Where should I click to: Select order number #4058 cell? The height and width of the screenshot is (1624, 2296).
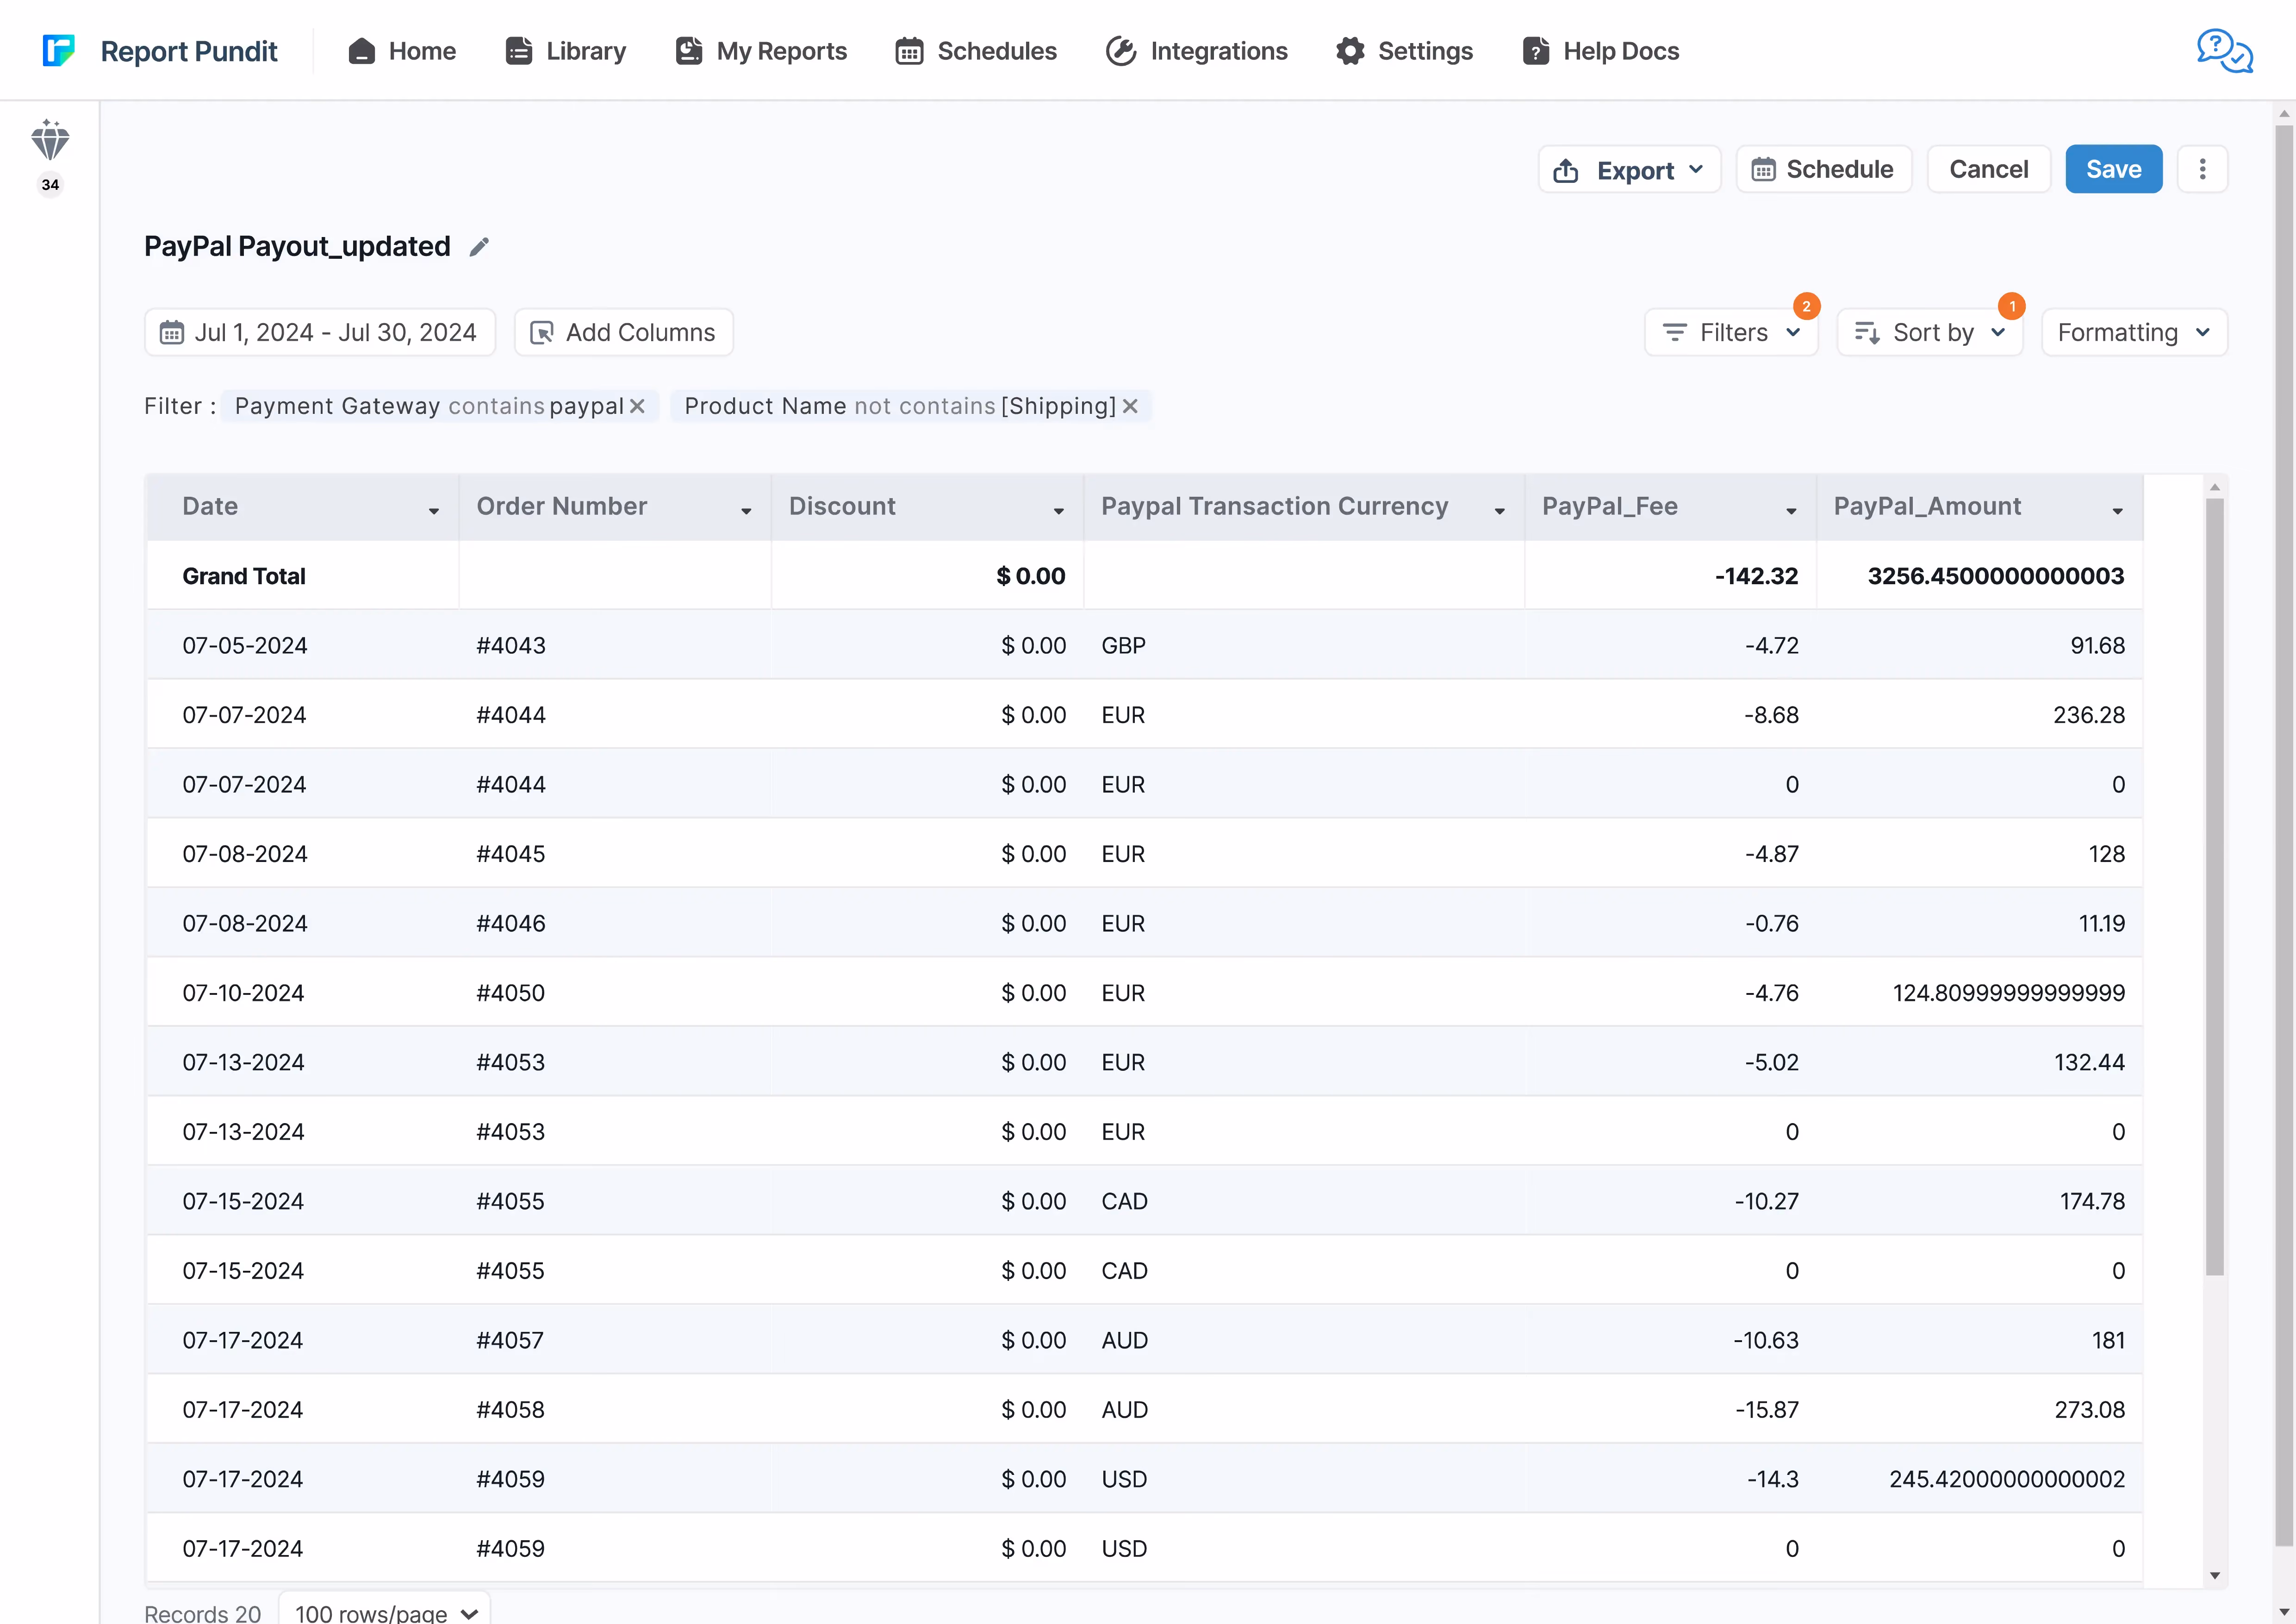coord(615,1409)
